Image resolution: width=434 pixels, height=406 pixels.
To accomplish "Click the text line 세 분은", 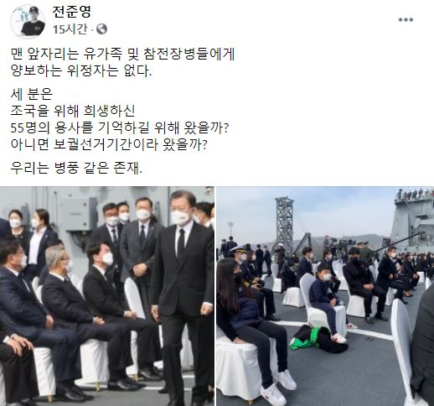I will pyautogui.click(x=32, y=94).
